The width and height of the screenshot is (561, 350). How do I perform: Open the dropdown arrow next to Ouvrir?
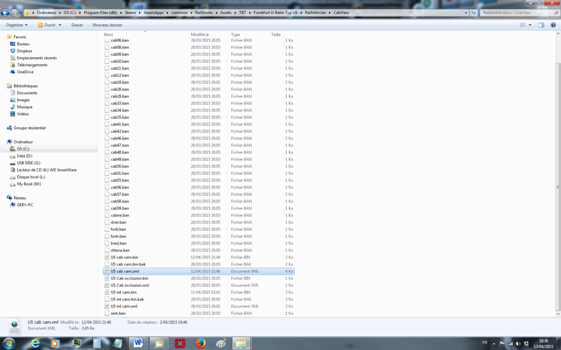tap(60, 25)
